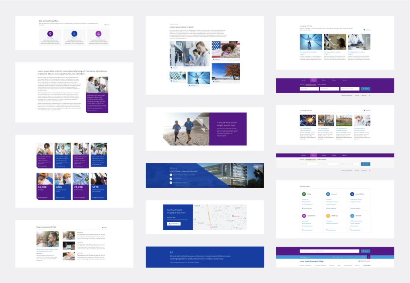
Task: Select the yellow Mobile App topic icon
Action: coord(328,216)
